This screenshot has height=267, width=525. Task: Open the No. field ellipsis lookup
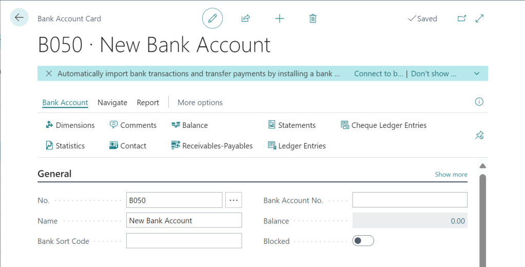click(234, 200)
